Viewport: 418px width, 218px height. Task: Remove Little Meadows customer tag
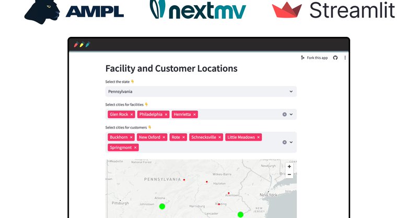pyautogui.click(x=258, y=137)
